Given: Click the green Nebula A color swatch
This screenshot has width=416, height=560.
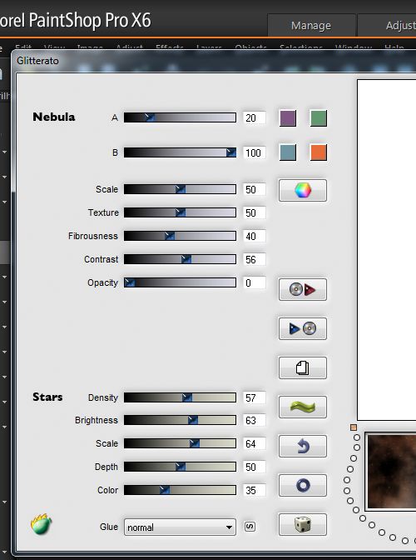Looking at the screenshot, I should coord(319,118).
